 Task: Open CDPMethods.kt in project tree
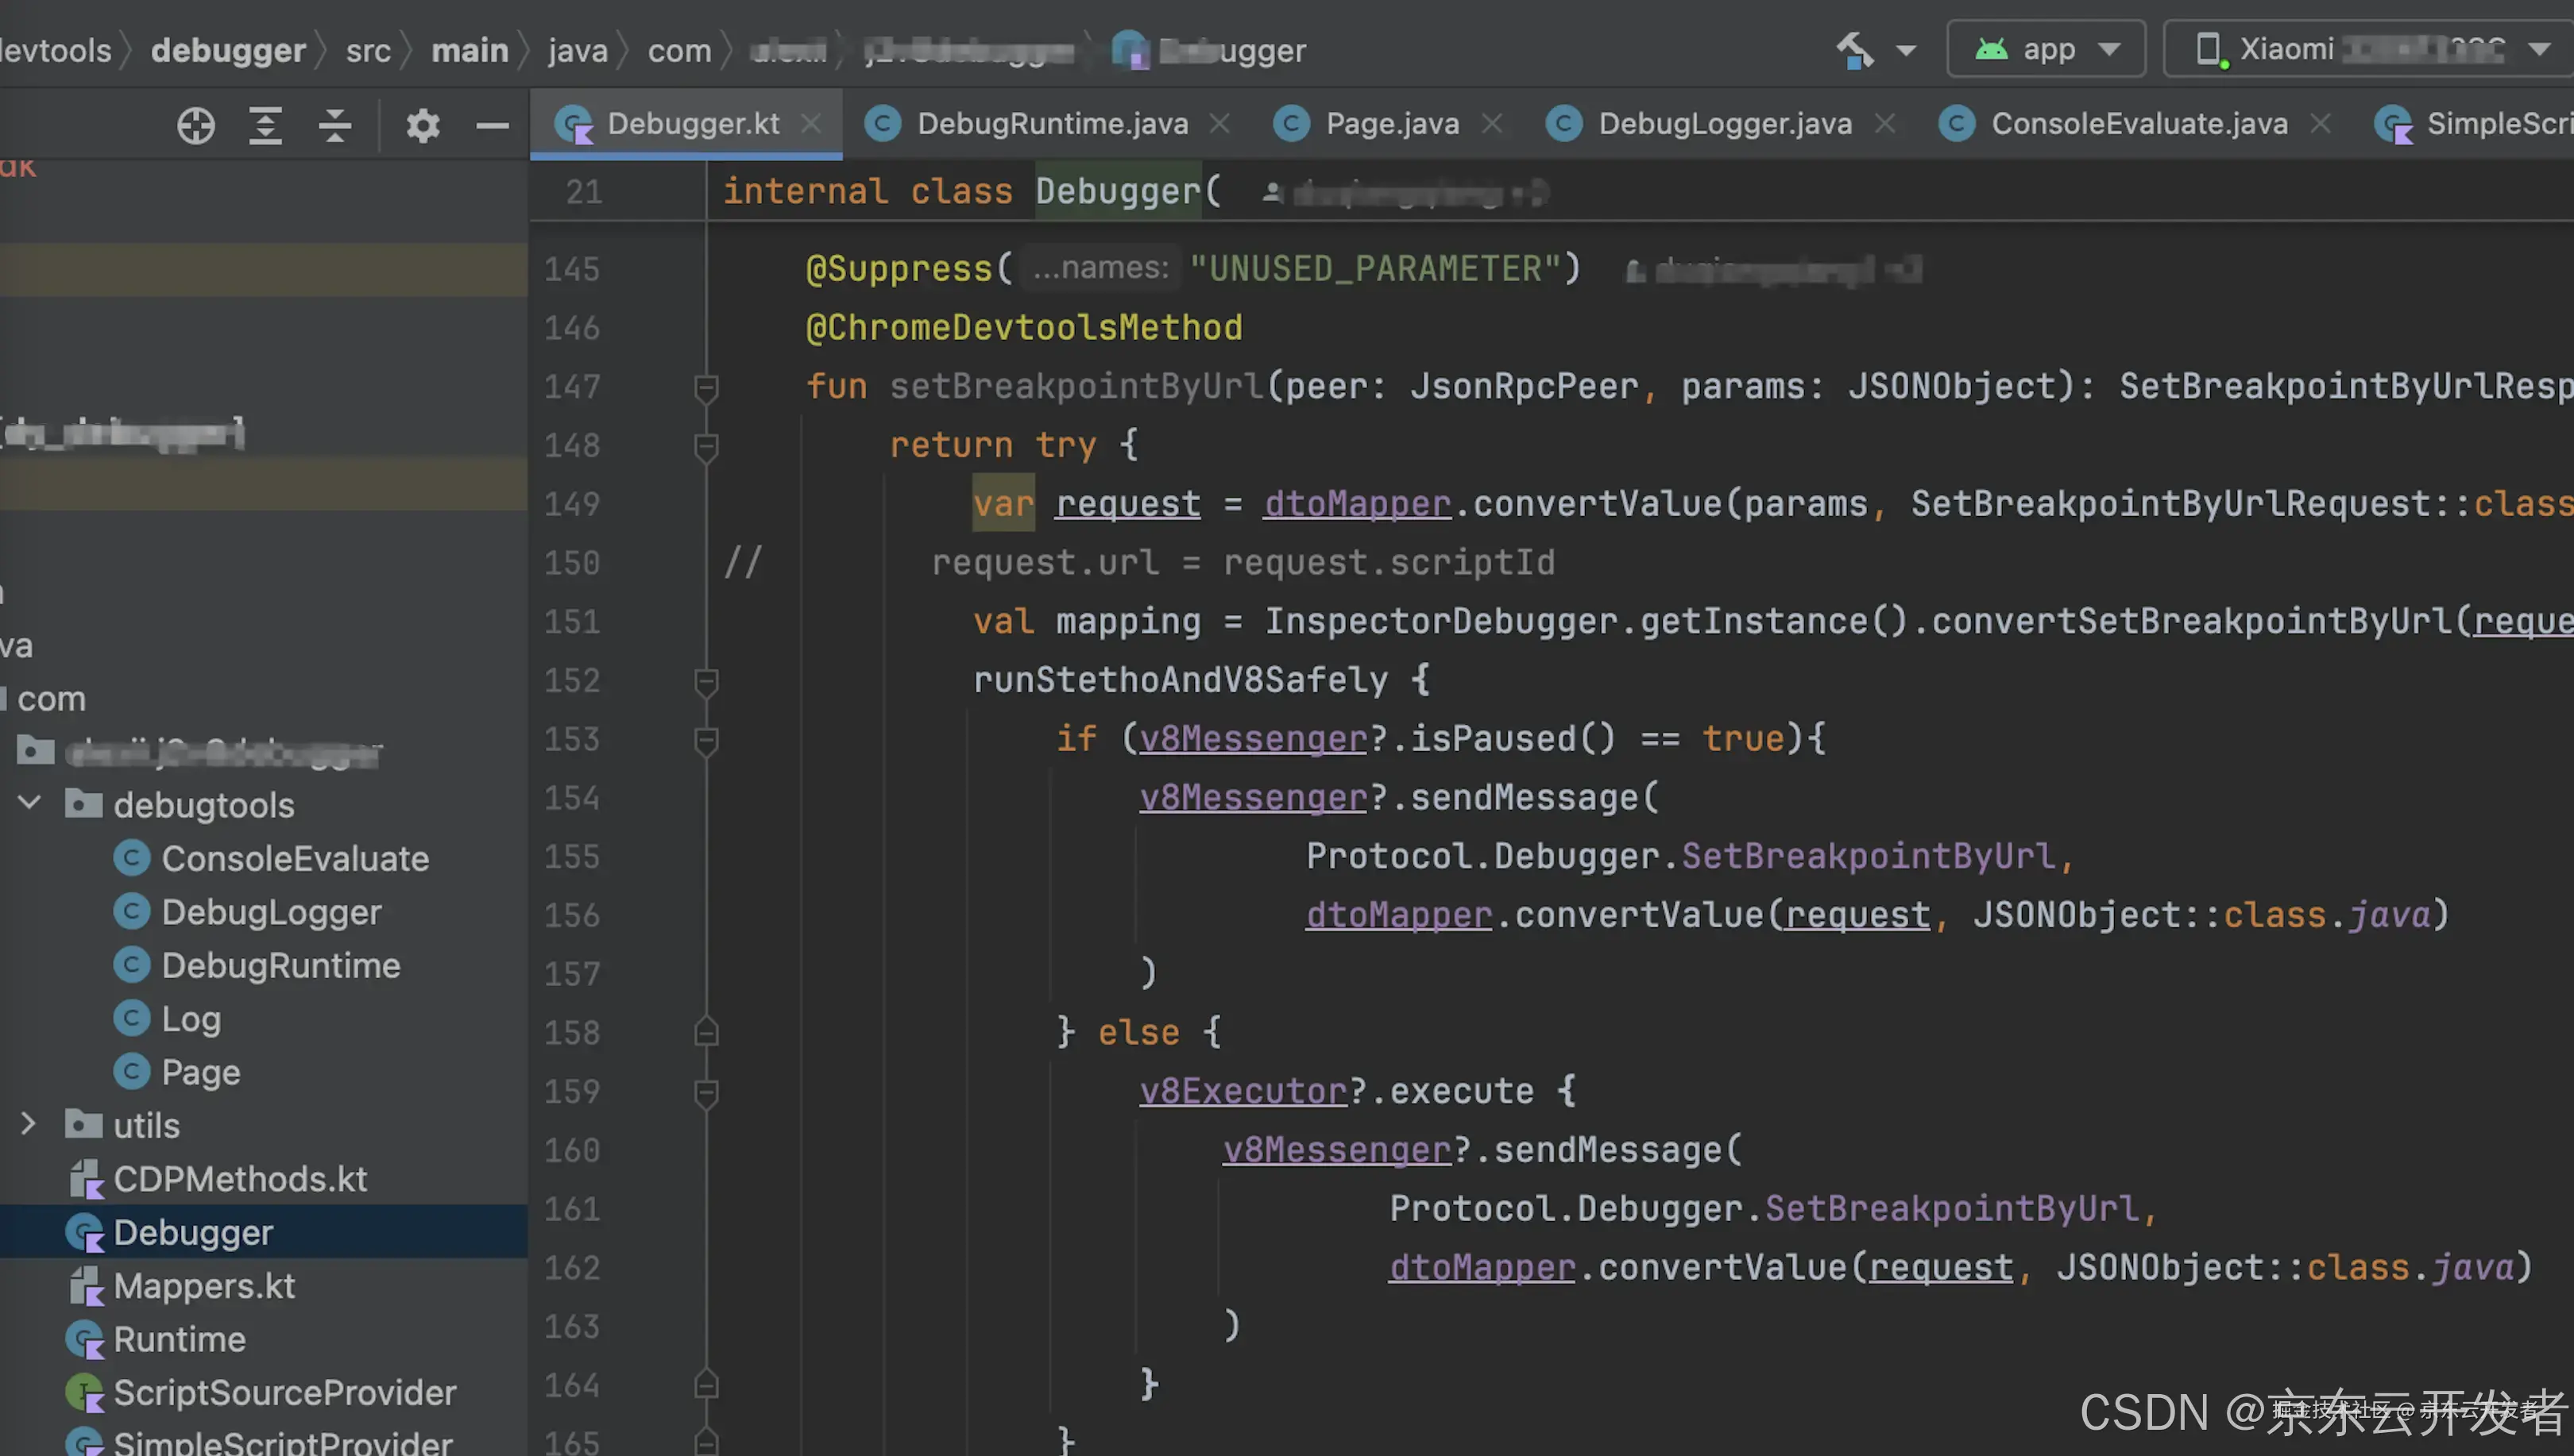(x=240, y=1179)
